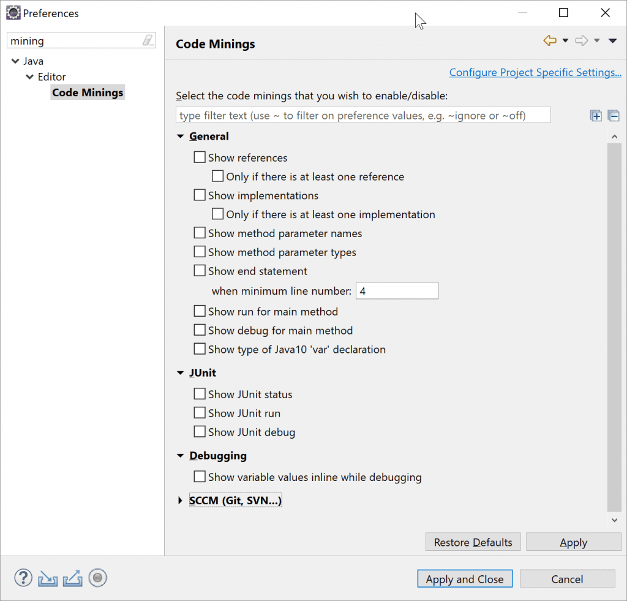Enable Show JUnit run checkbox
Image resolution: width=627 pixels, height=601 pixels.
click(200, 412)
